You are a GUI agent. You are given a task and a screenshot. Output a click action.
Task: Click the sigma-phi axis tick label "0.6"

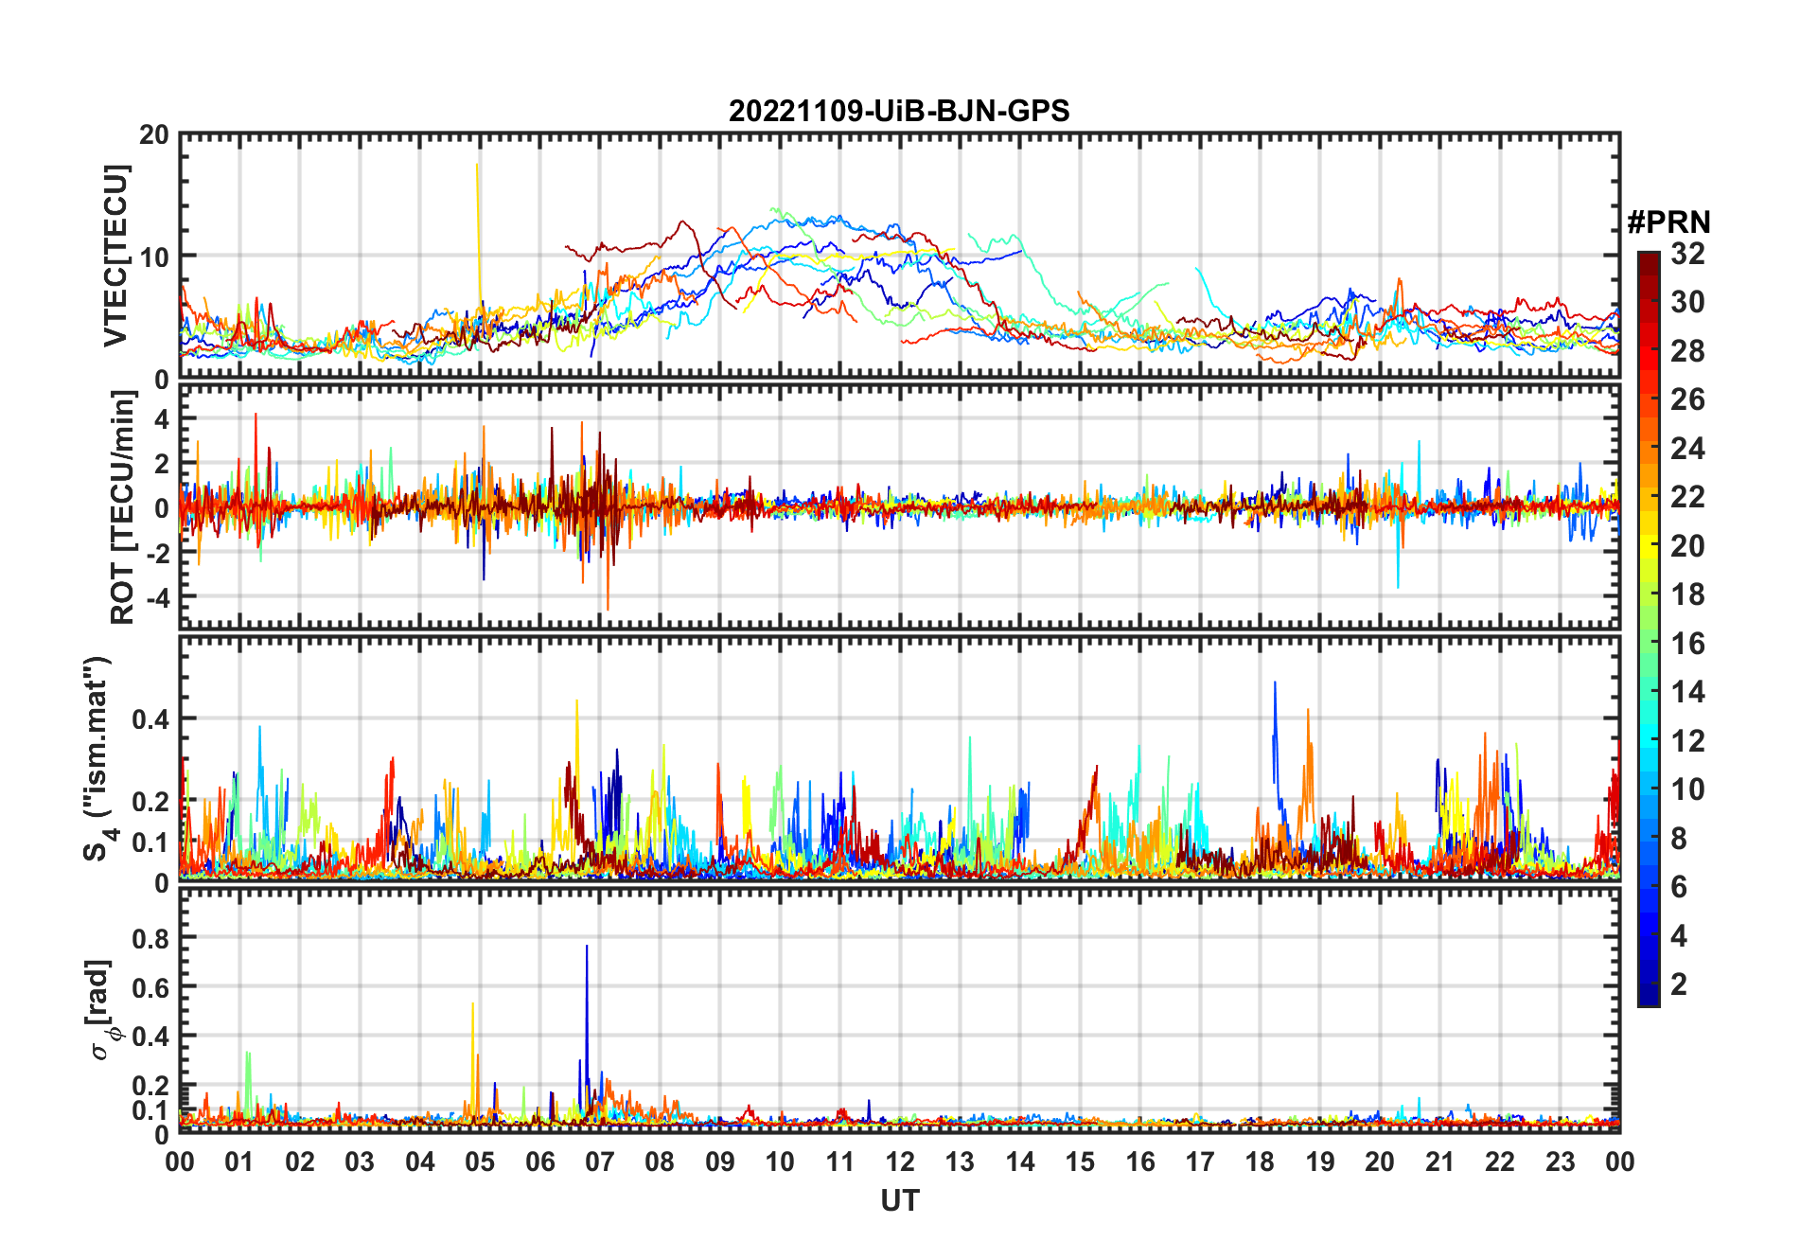pyautogui.click(x=151, y=987)
